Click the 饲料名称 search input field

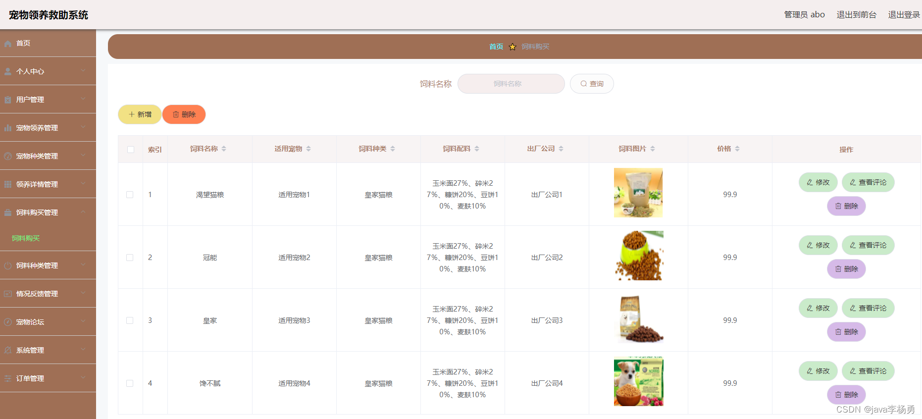tap(511, 84)
